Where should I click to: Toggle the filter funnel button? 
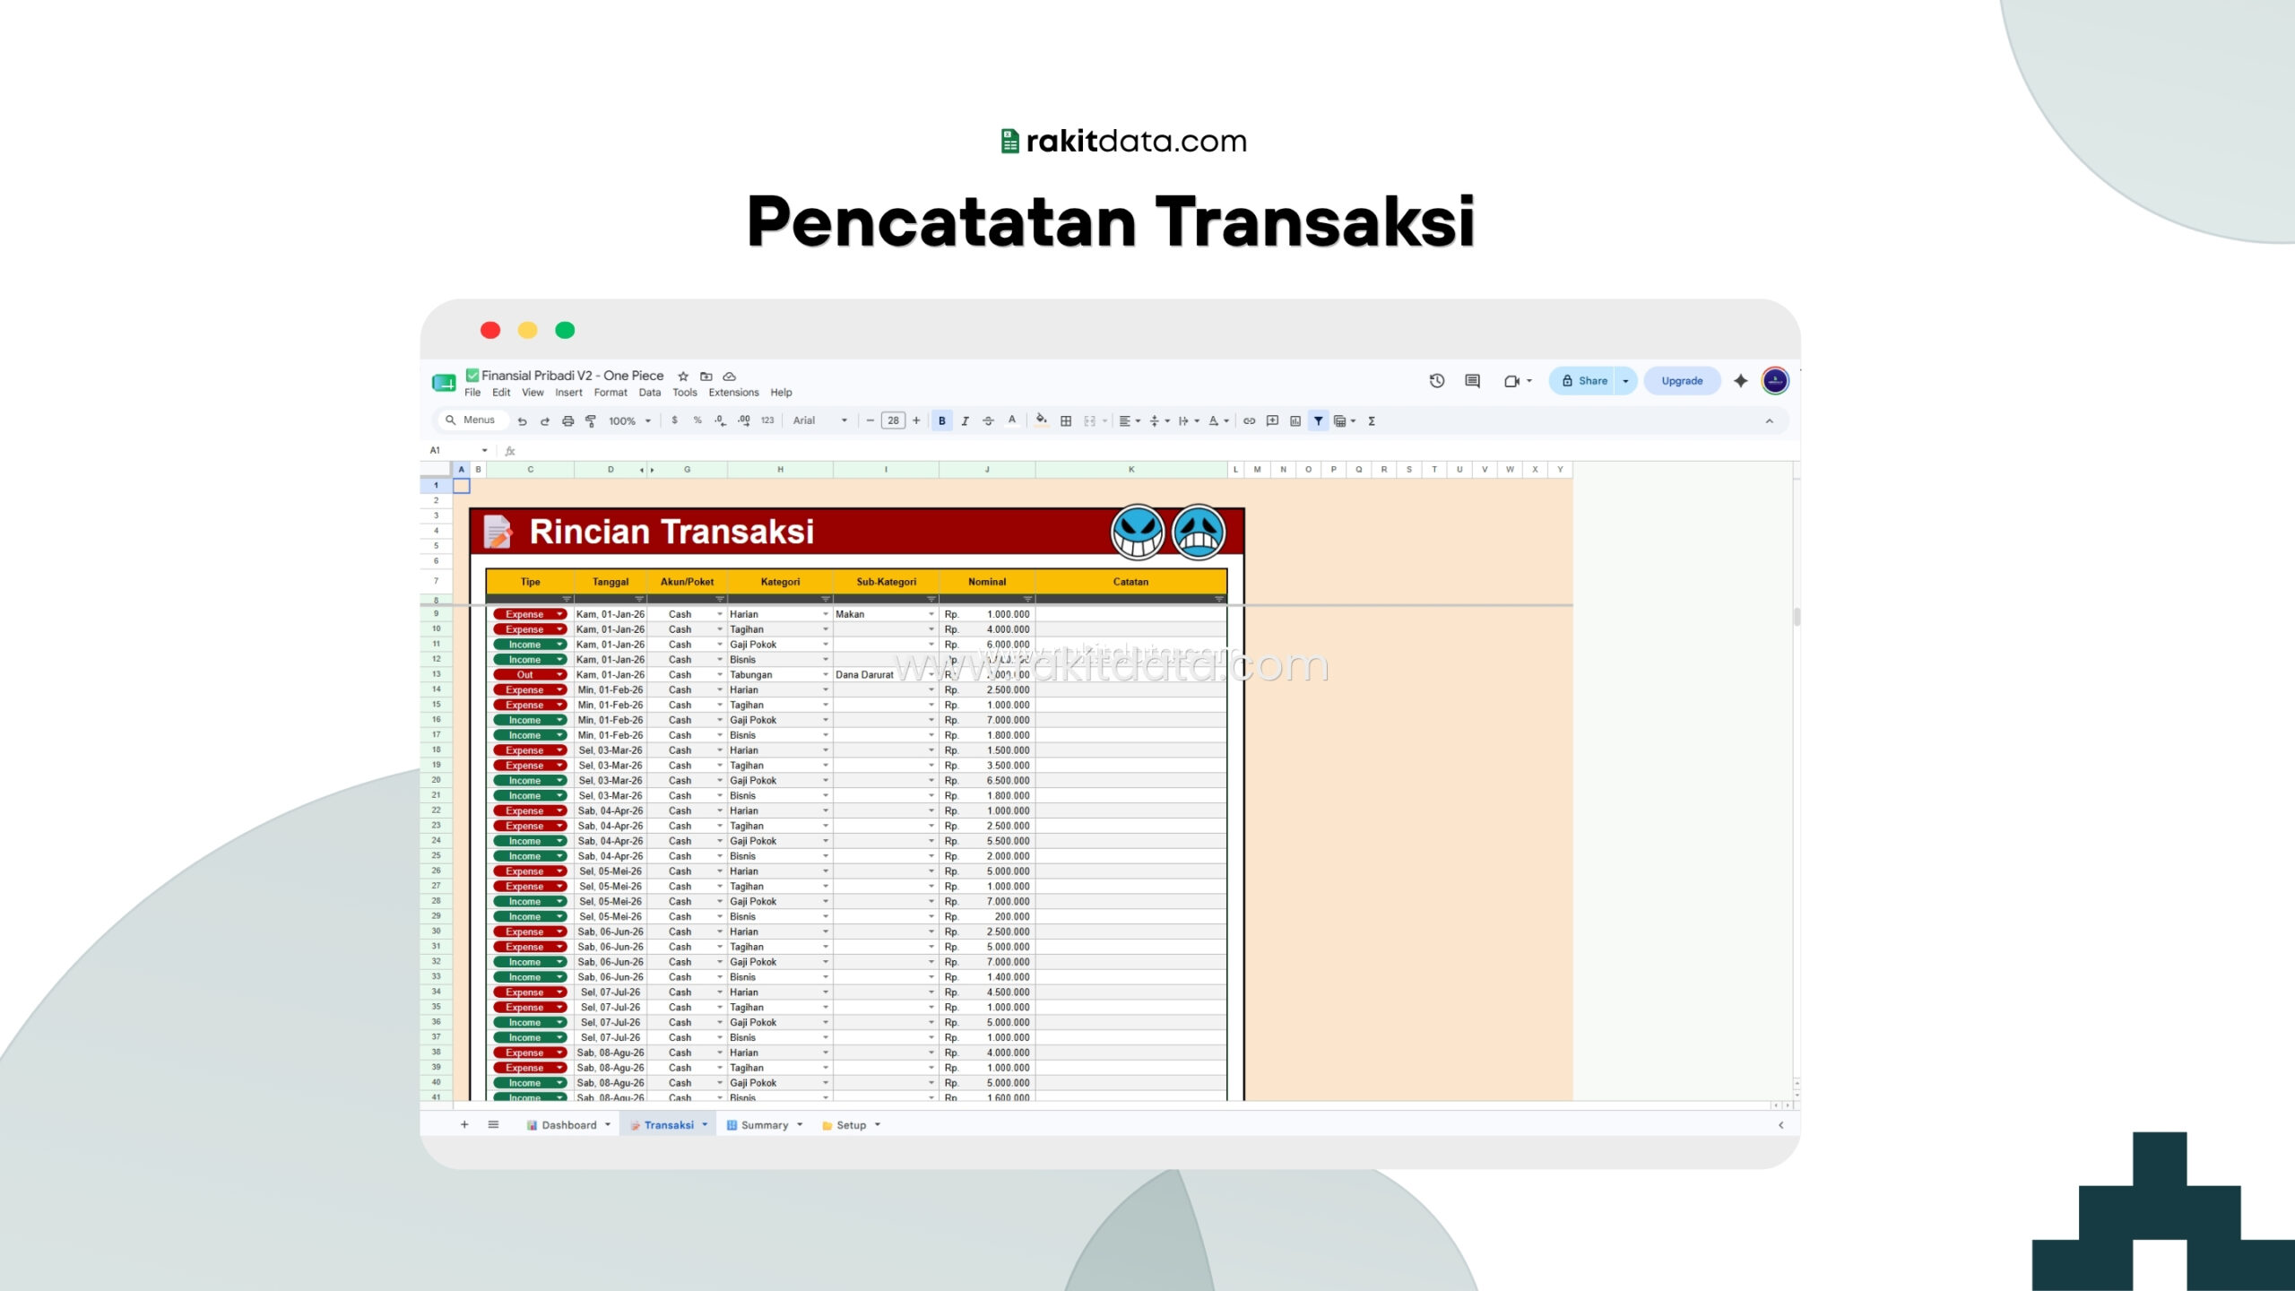1318,420
